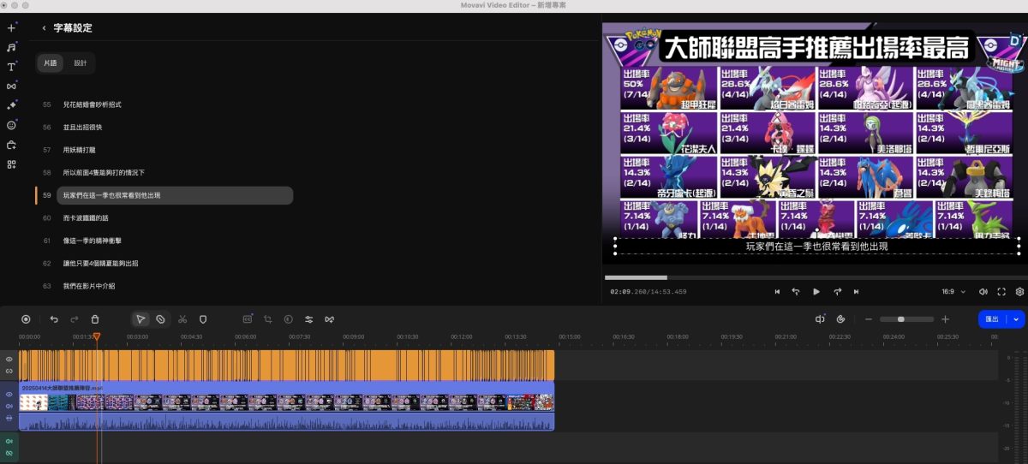The image size is (1028, 464).
Task: Open the CC subtitles tool
Action: pyautogui.click(x=248, y=319)
